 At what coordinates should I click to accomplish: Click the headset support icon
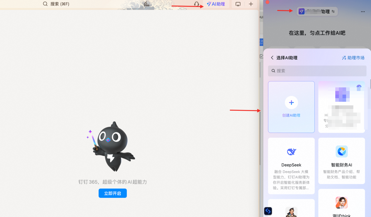(x=196, y=4)
